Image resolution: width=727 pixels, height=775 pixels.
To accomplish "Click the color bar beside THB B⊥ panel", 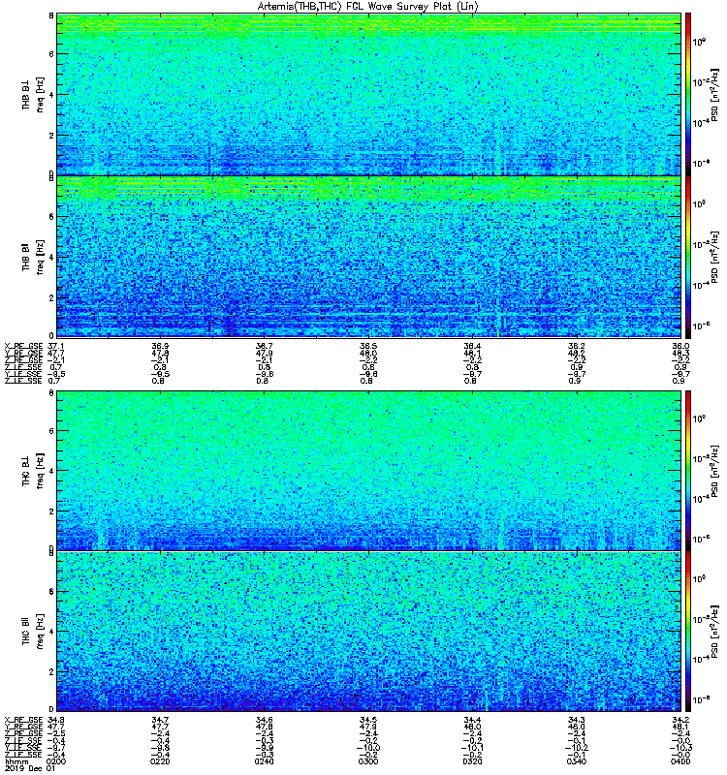I will (687, 94).
